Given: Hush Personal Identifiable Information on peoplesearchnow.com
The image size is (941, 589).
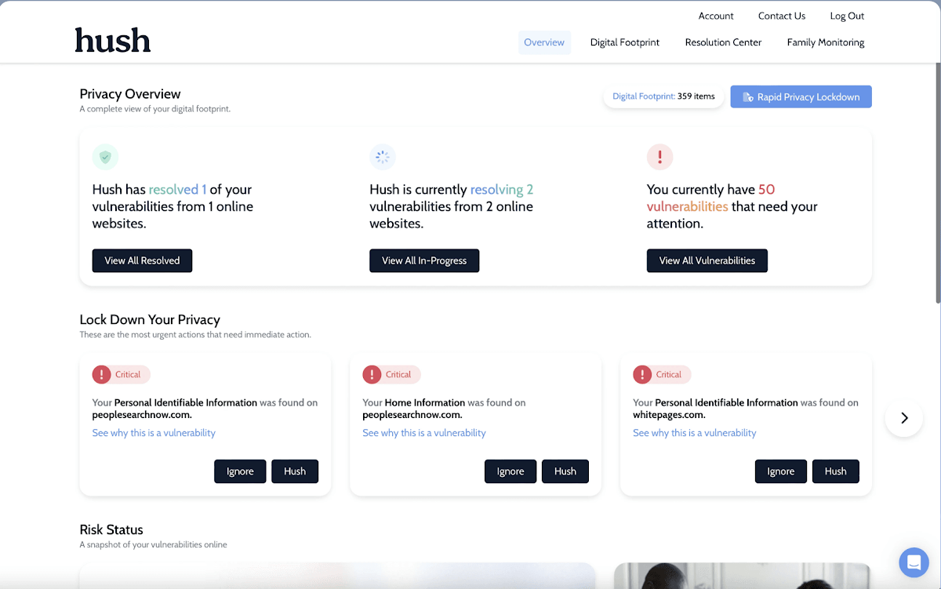Looking at the screenshot, I should (295, 471).
